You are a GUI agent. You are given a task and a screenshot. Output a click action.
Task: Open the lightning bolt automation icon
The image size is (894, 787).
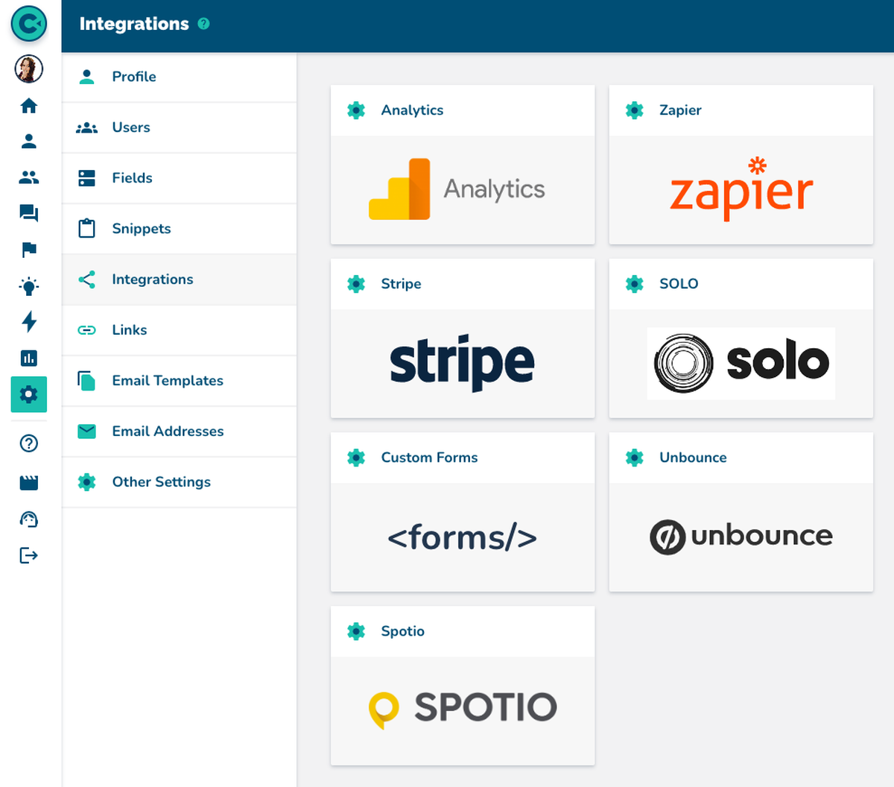(29, 322)
